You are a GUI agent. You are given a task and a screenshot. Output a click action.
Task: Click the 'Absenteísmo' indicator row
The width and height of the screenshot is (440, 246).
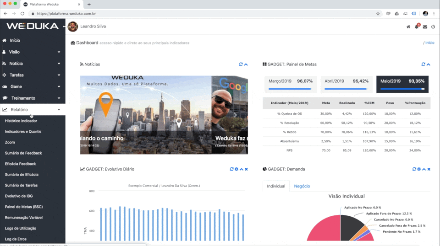pyautogui.click(x=346, y=141)
